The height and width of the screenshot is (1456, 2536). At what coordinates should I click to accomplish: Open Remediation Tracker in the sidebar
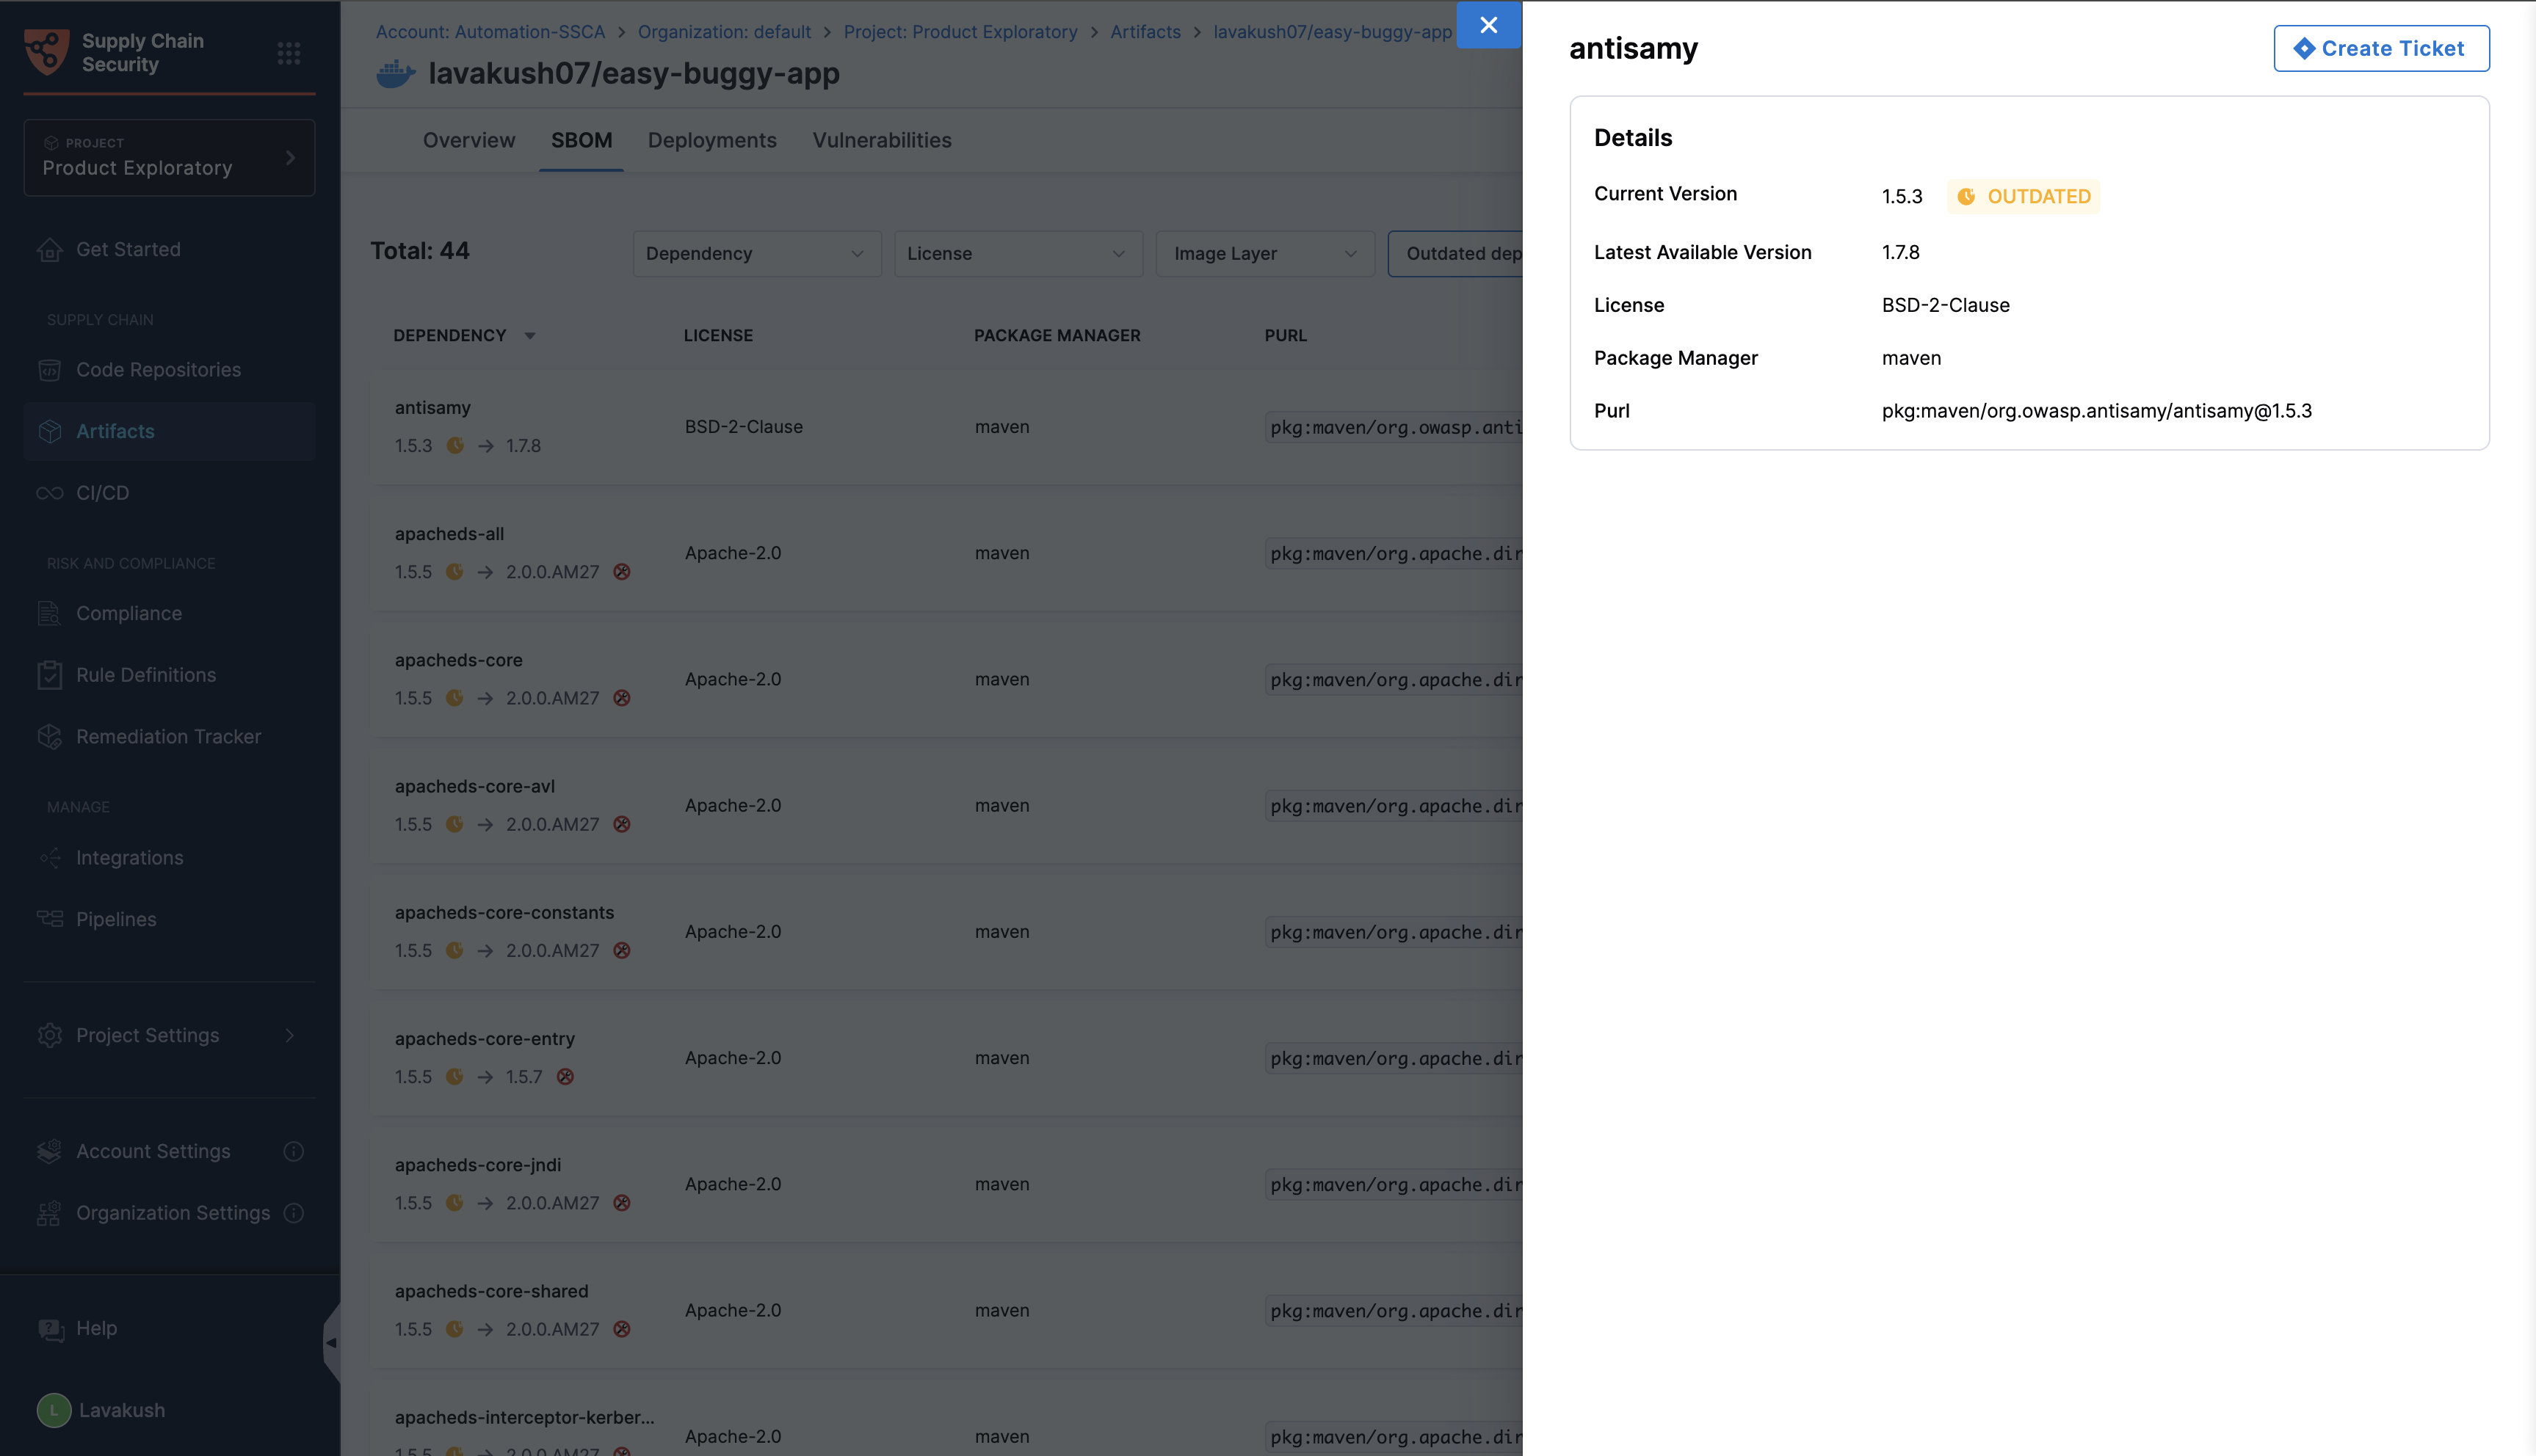(169, 737)
